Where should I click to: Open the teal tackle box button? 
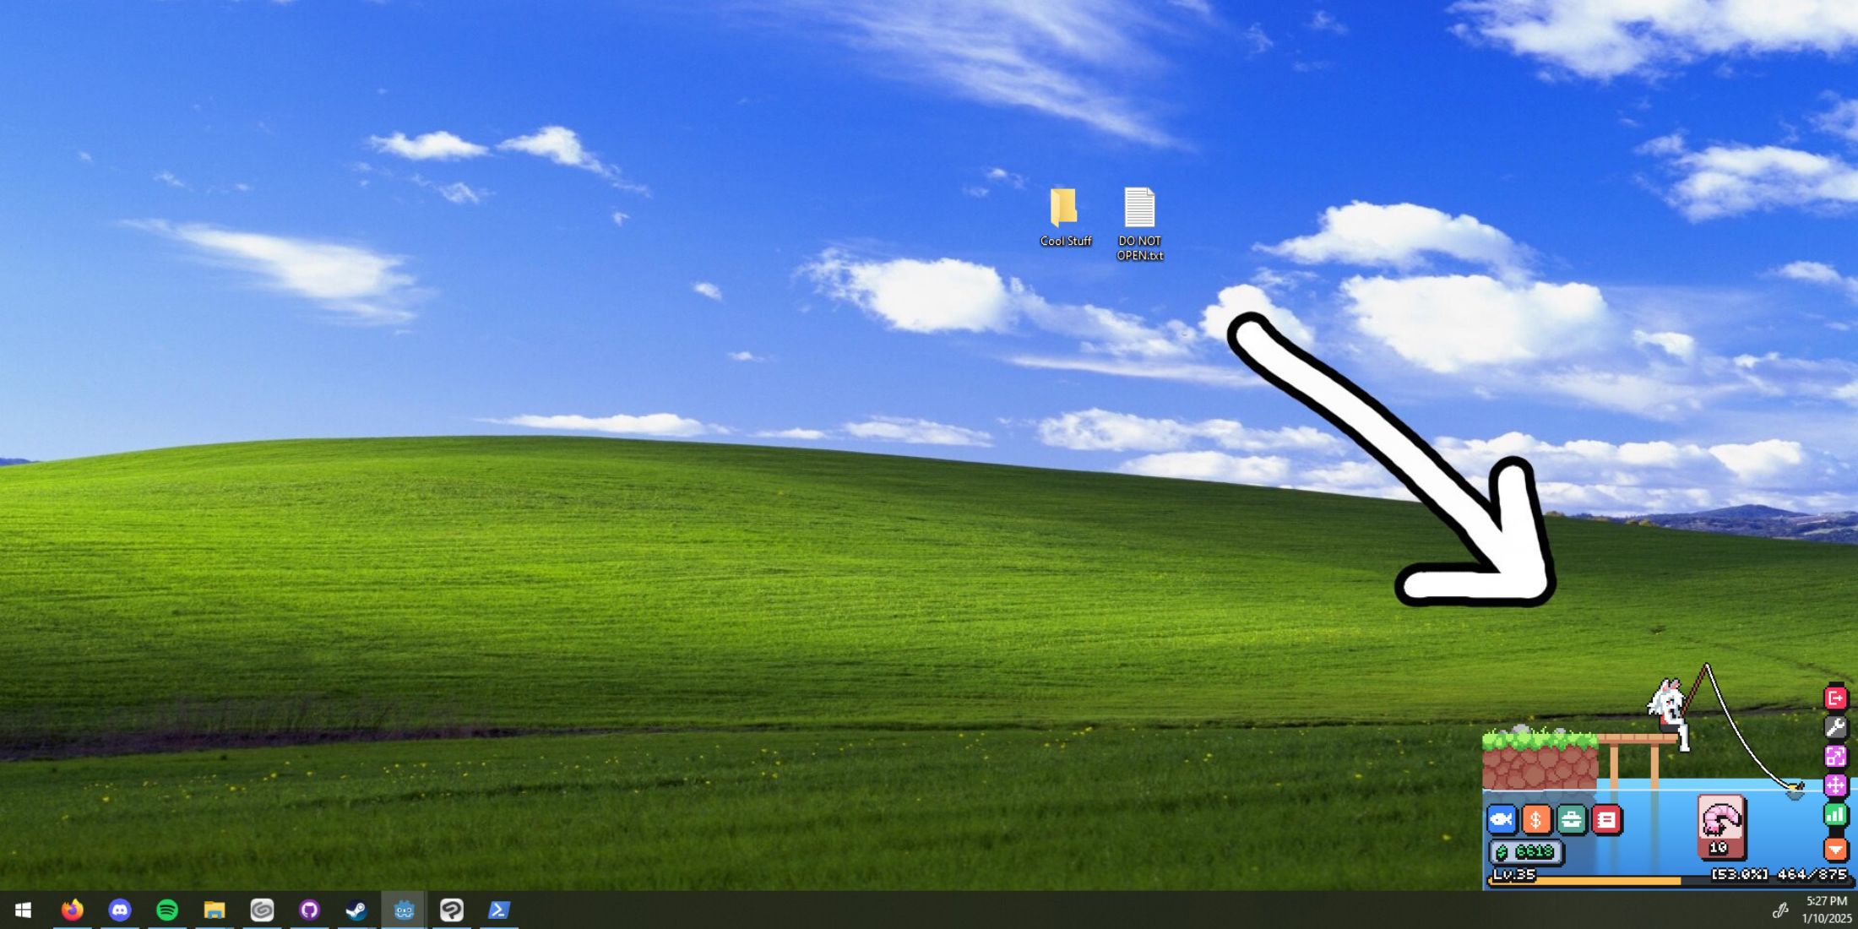click(1572, 819)
